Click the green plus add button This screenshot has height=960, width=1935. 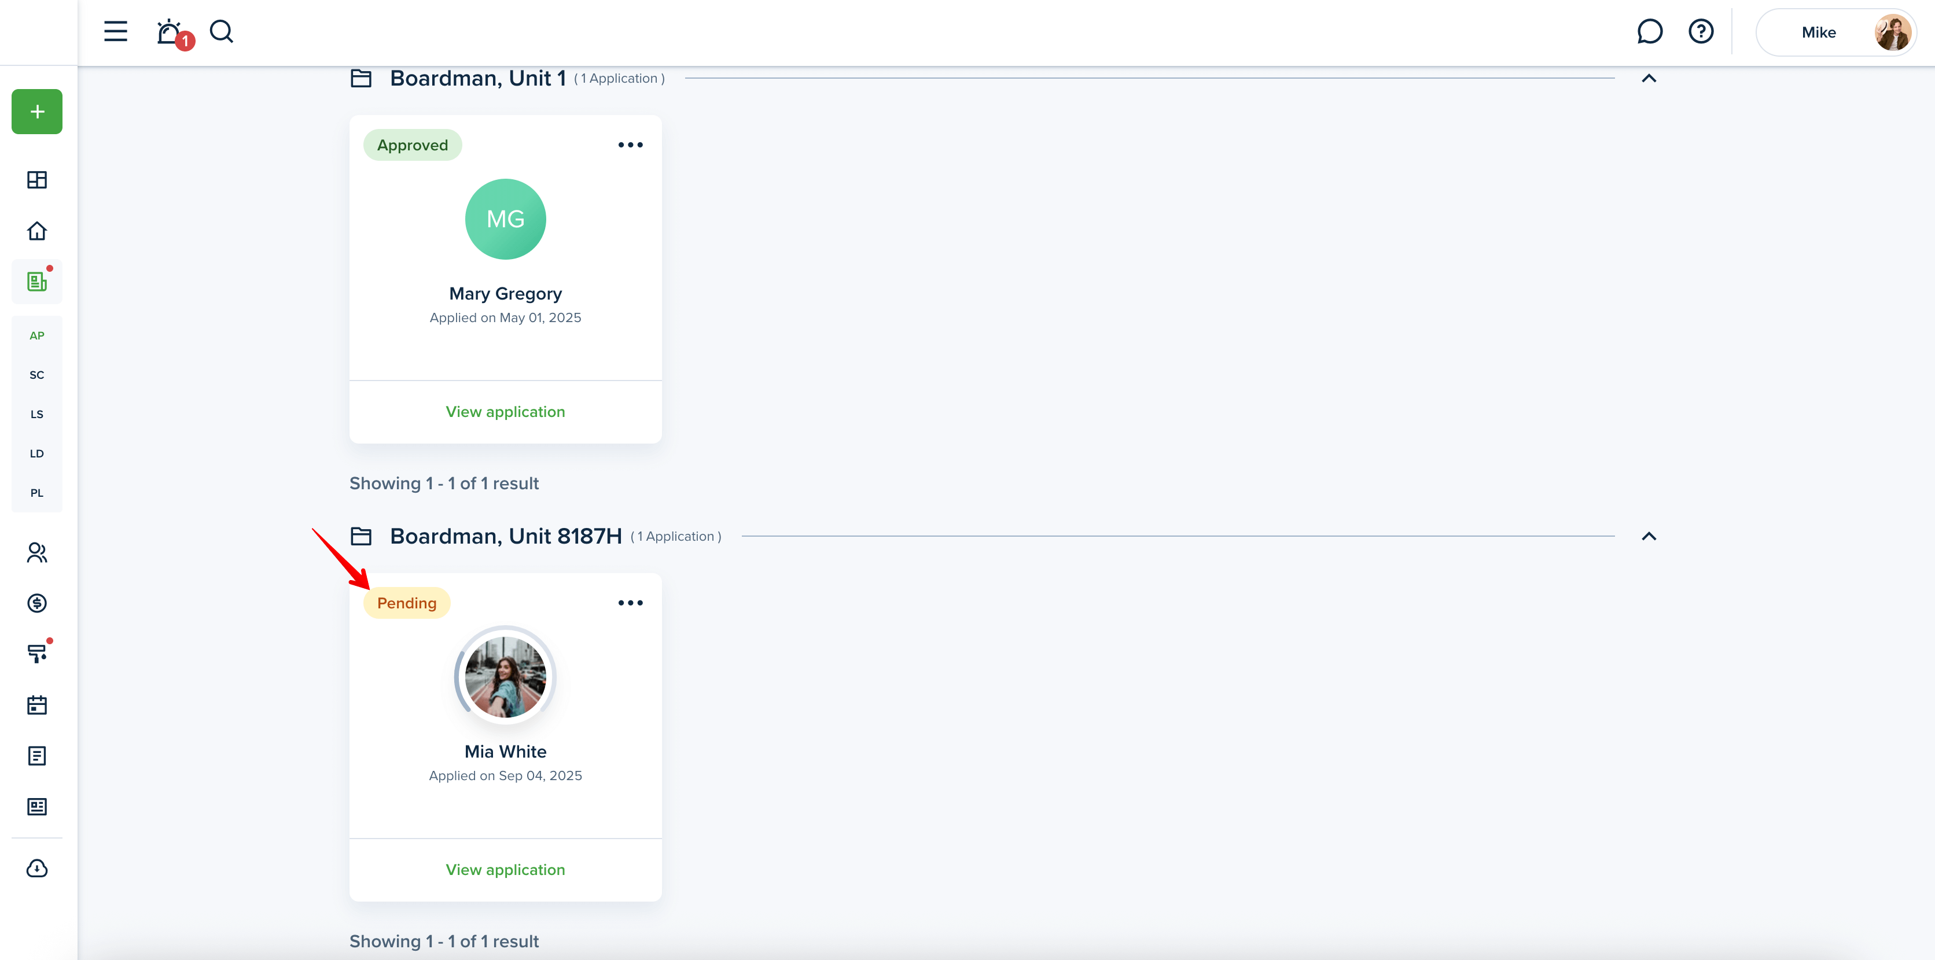37,112
